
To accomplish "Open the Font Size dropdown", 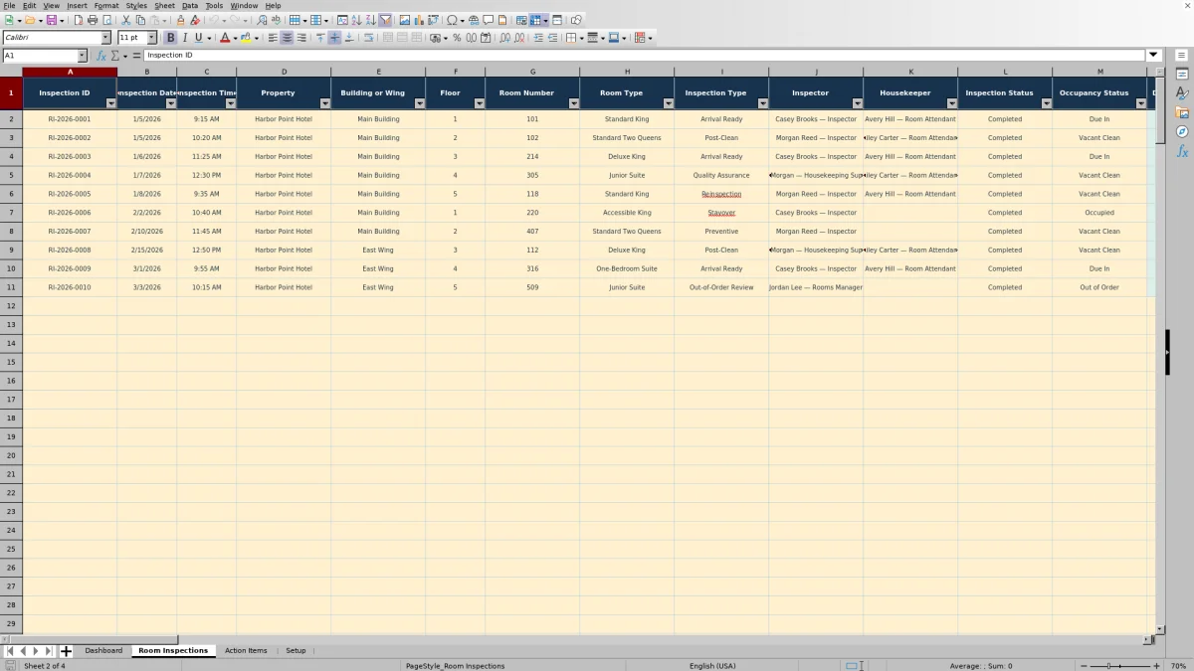I will [152, 38].
